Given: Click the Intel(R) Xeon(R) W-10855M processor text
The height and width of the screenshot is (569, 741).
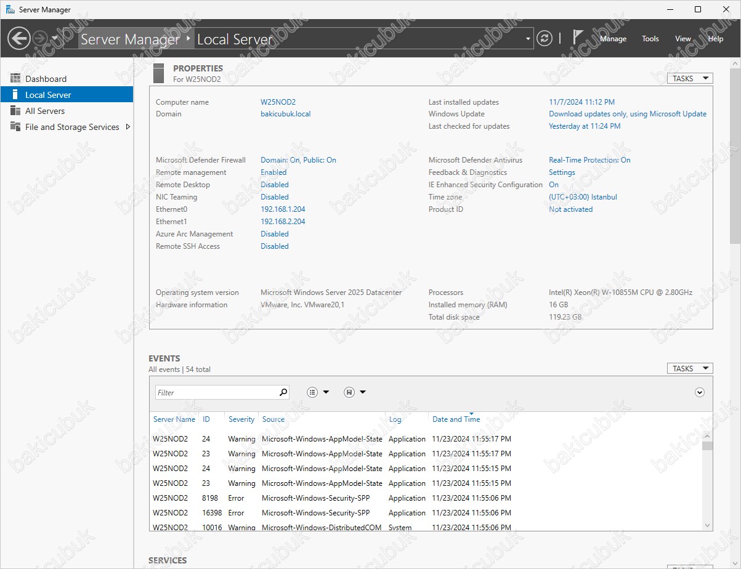Looking at the screenshot, I should point(620,293).
